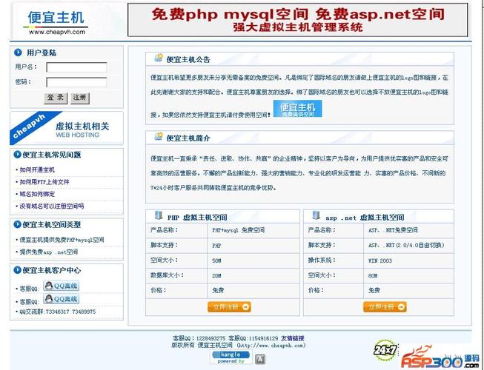Click the server icon beside PHP 虚拟主机空间
This screenshot has width=484, height=370.
158,216
